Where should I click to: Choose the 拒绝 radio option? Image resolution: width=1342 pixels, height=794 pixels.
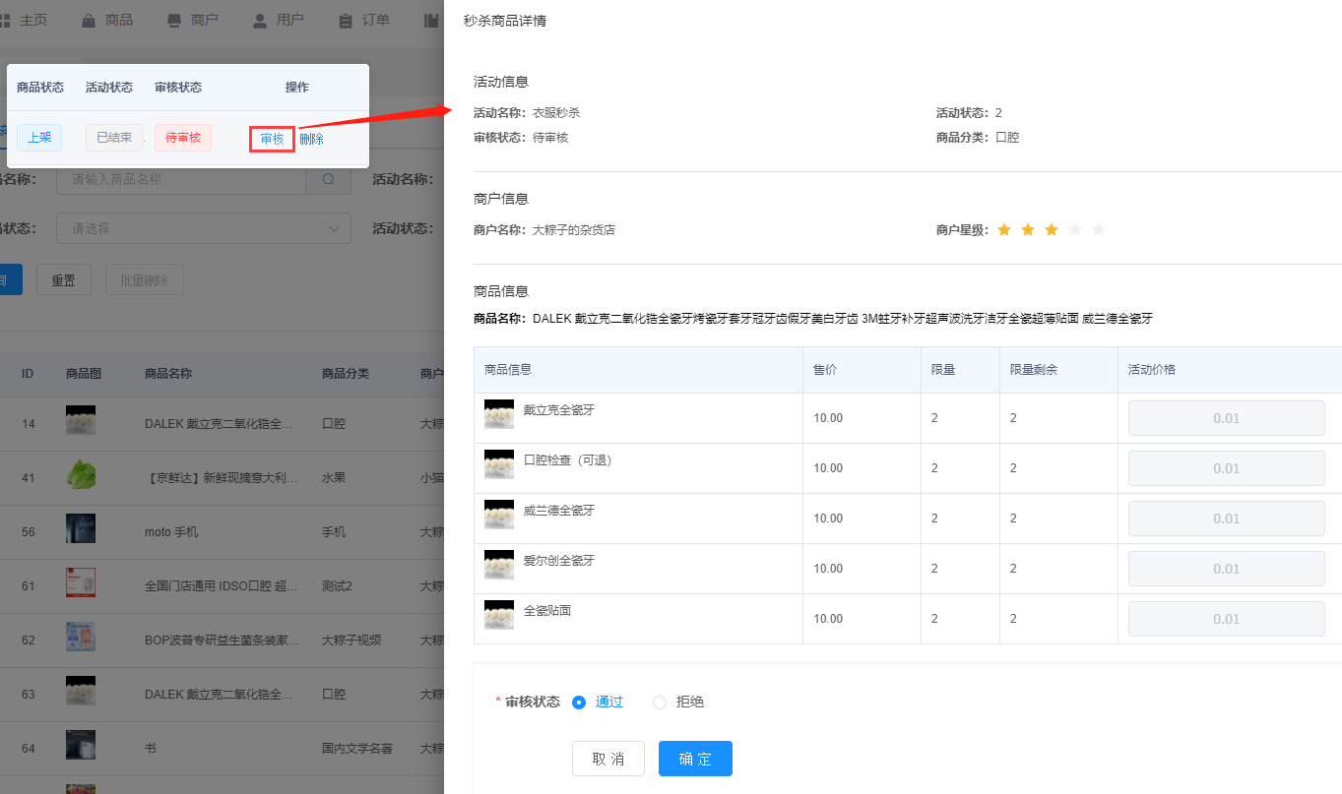tap(660, 702)
